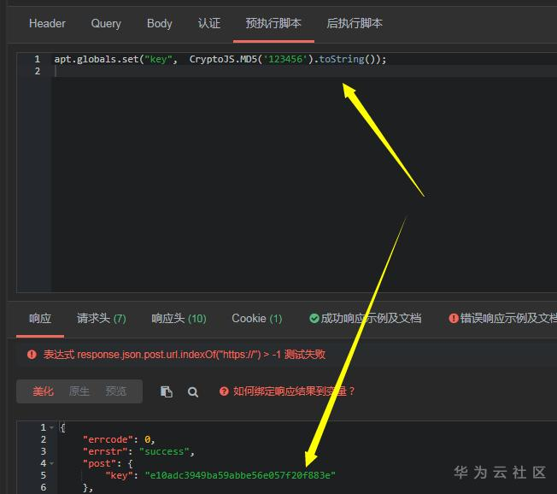Open 如何绑定响应结果到变量 help link
This screenshot has height=494, width=557.
point(294,391)
